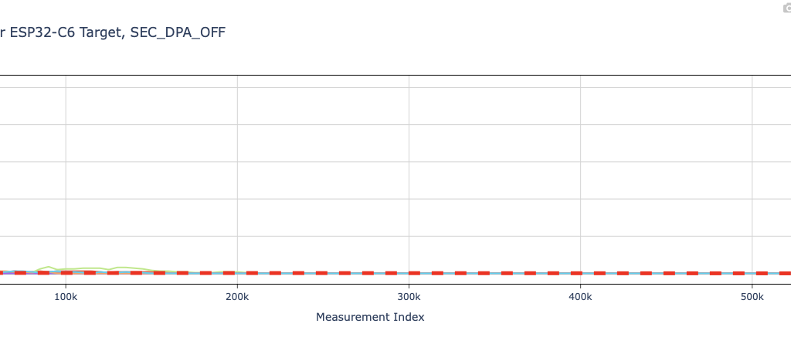Click the 500k x-axis tick label
Image resolution: width=791 pixels, height=337 pixels.
pyautogui.click(x=752, y=297)
